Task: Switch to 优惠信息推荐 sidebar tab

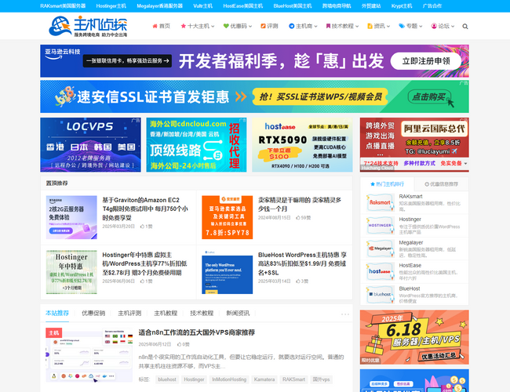Action: click(x=442, y=184)
